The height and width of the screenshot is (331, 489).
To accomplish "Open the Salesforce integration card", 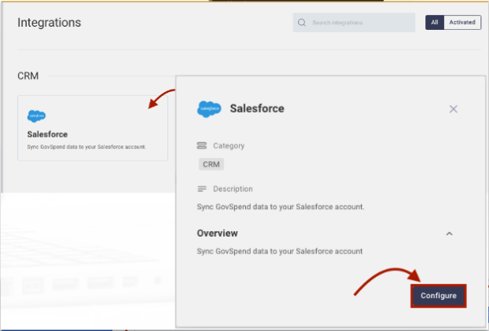I will click(x=93, y=128).
